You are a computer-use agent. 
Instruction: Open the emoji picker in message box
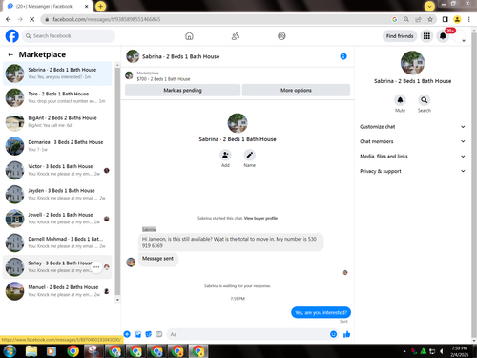point(333,334)
